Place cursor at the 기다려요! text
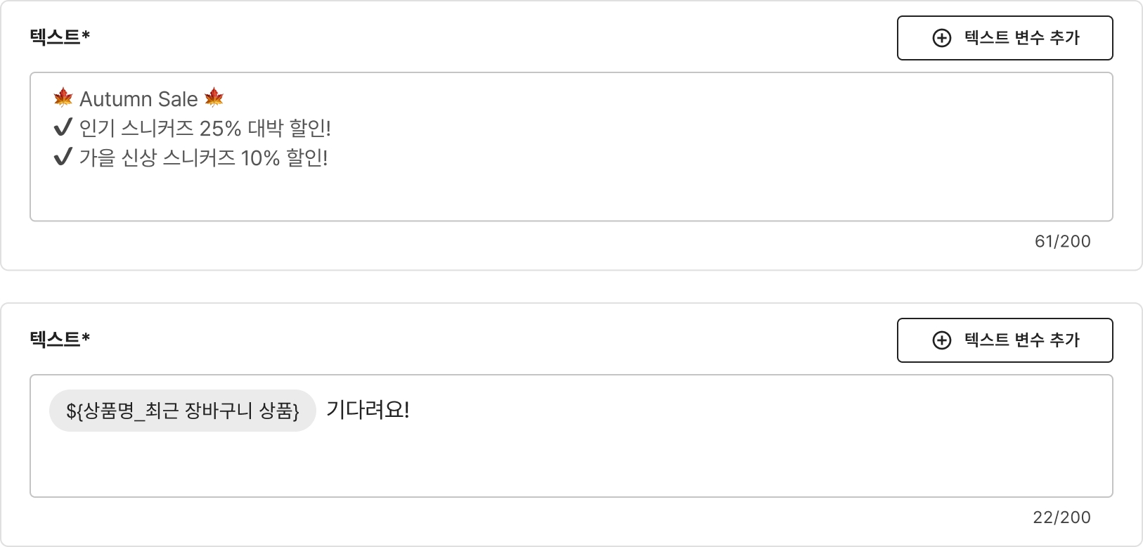The image size is (1143, 547). [368, 410]
